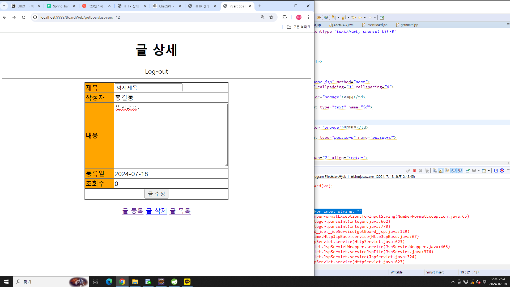Viewport: 510px width, 287px height.
Task: Switch to the insertBoard.jsp editor tab
Action: pos(377,25)
